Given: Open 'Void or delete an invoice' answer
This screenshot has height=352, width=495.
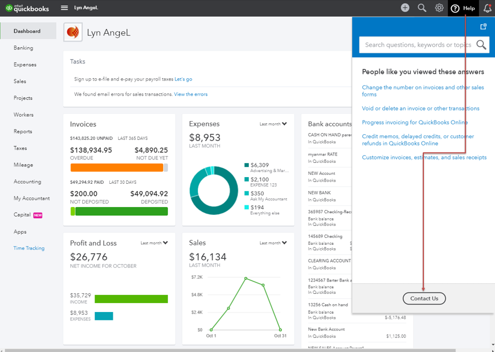Looking at the screenshot, I should (421, 108).
